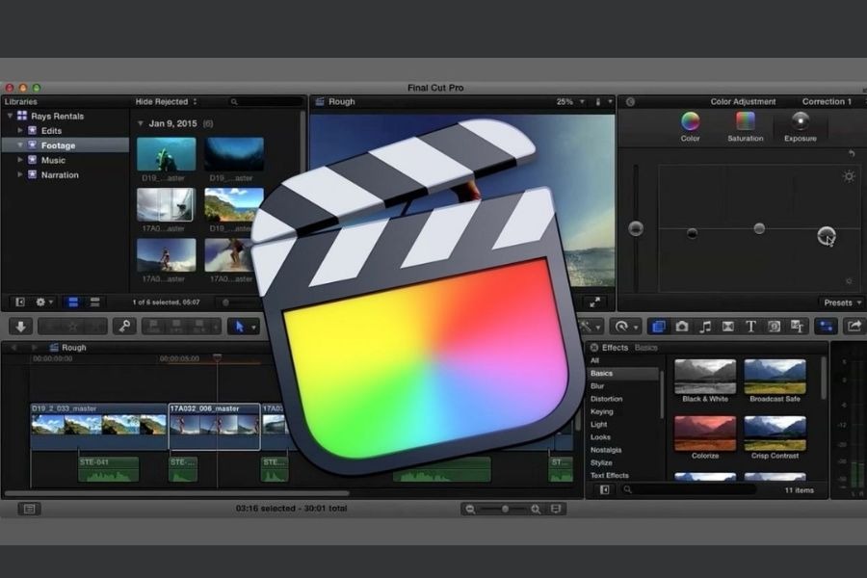Open the Presets dropdown
The height and width of the screenshot is (578, 867).
tap(842, 302)
